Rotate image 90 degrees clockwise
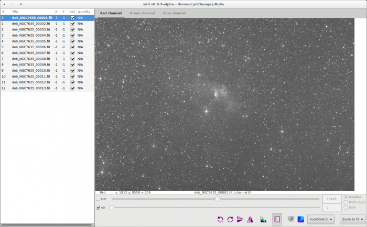Screen dimensions: 367x227 click(x=230, y=219)
